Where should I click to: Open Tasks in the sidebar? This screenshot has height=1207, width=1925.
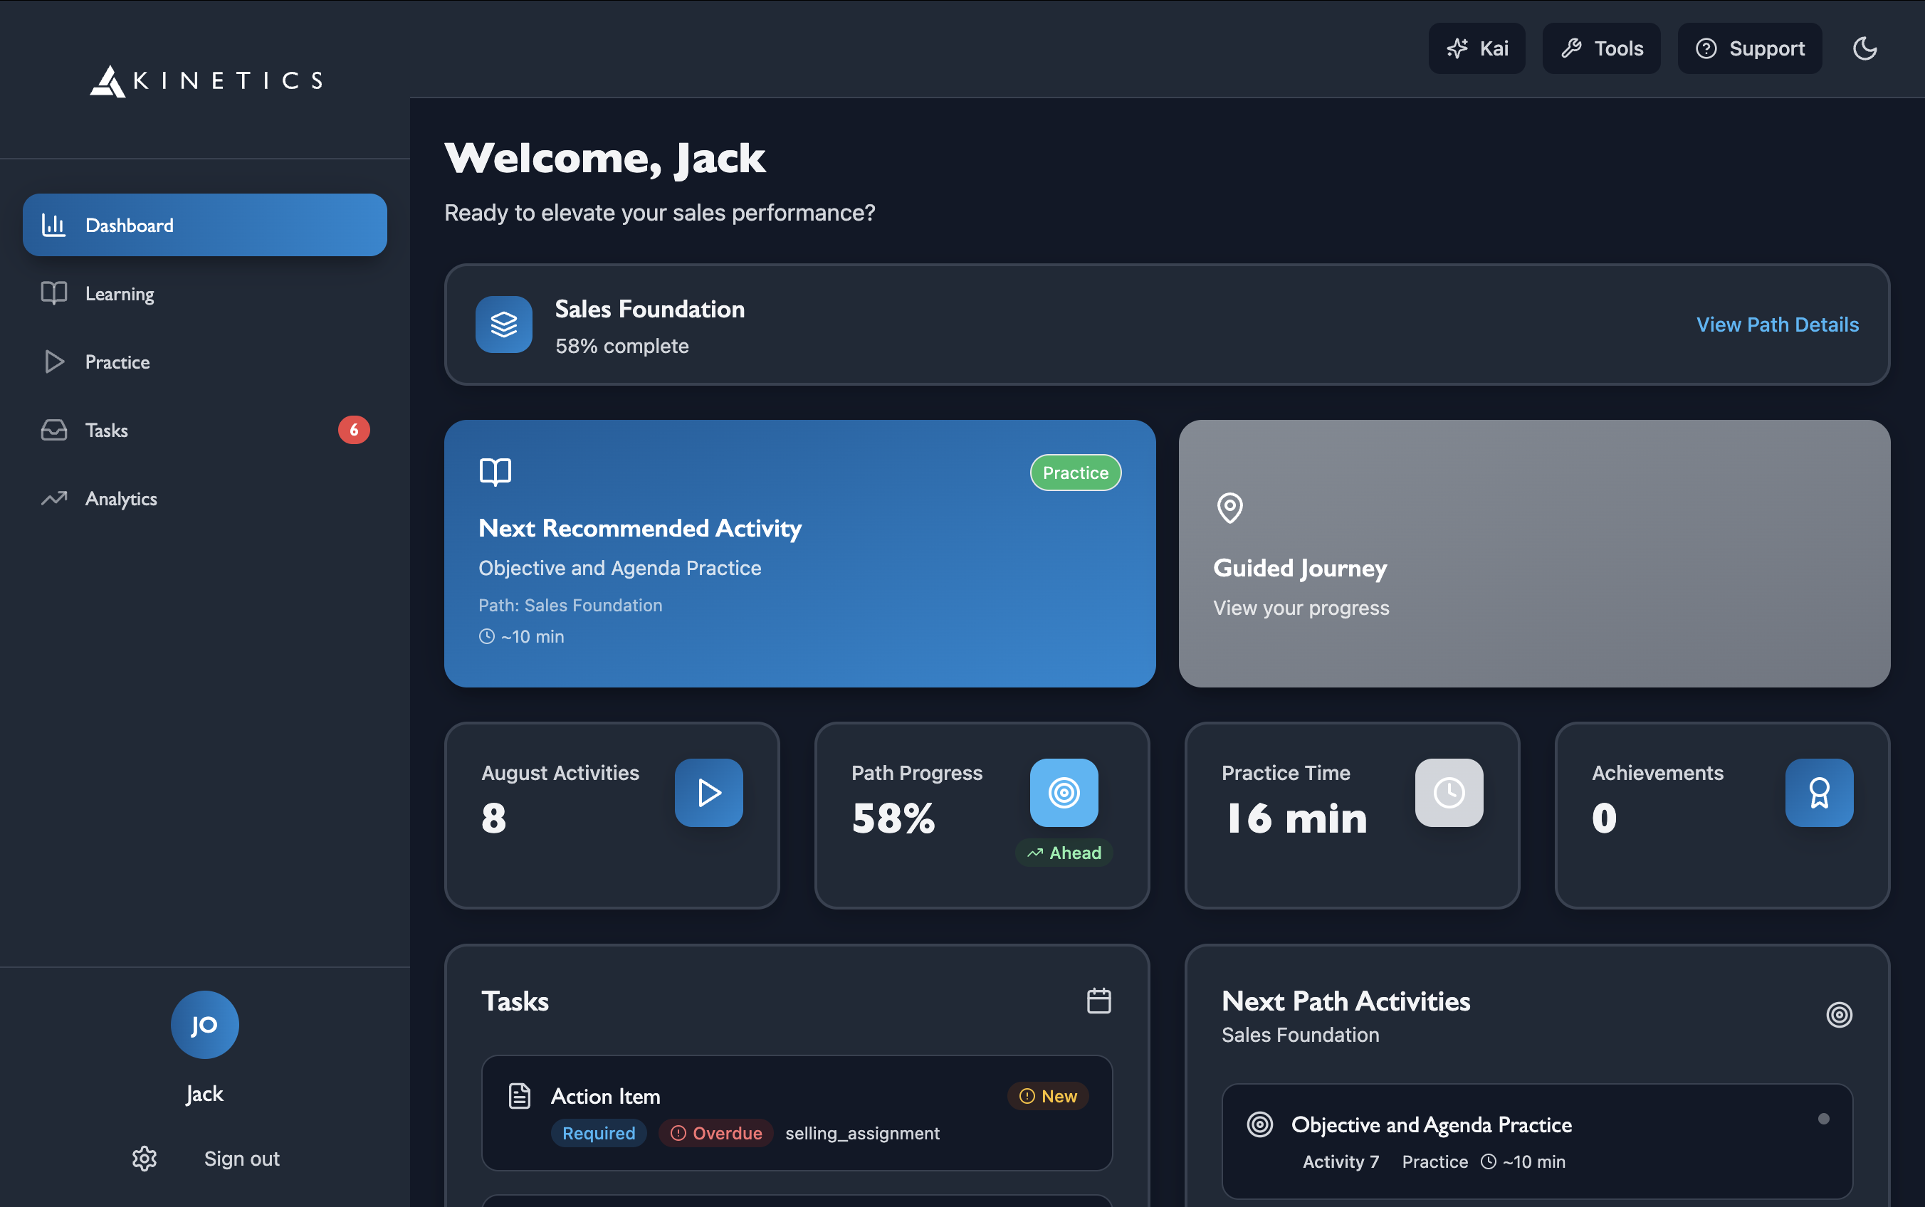[x=204, y=431]
